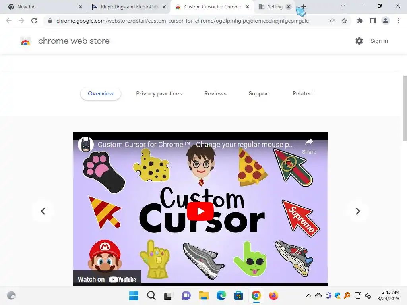This screenshot has width=407, height=305.
Task: Open Windows taskbar Search
Action: tap(151, 295)
